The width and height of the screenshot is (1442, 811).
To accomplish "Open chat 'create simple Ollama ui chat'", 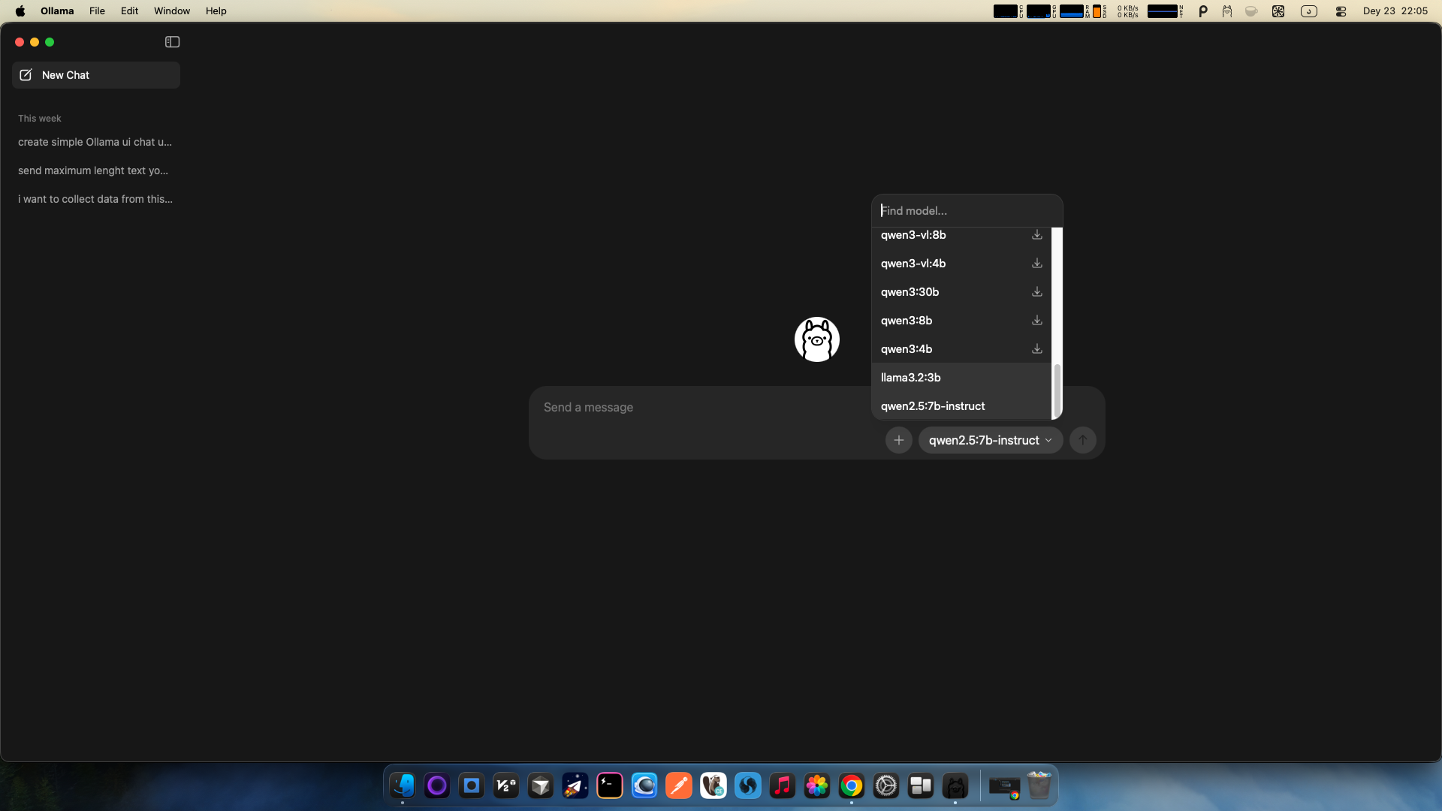I will tap(95, 142).
